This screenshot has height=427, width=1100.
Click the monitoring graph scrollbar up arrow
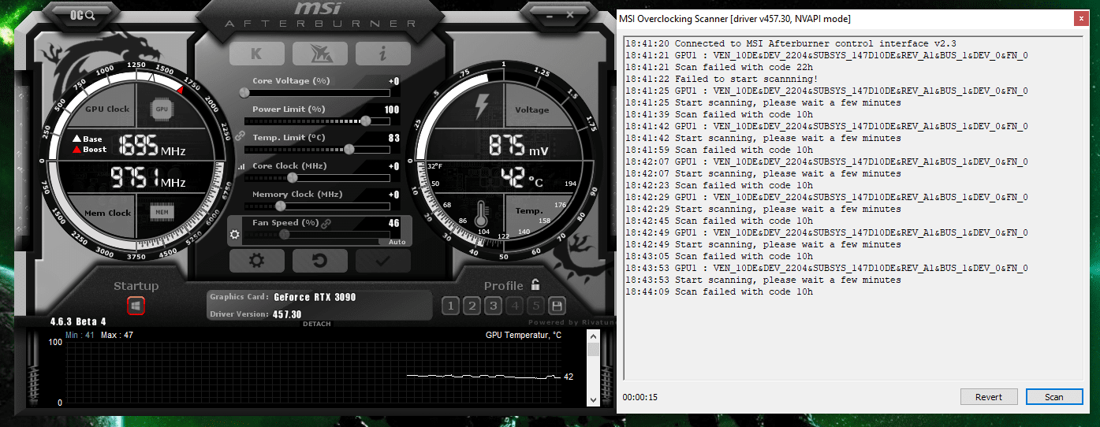tap(593, 336)
